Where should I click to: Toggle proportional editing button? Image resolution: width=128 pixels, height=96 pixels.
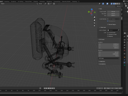54,4
